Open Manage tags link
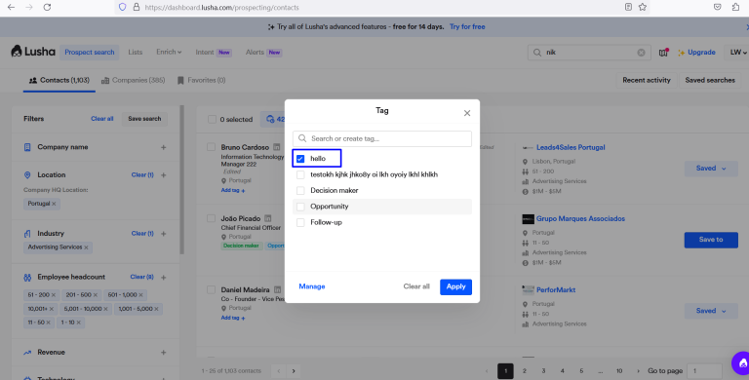Image resolution: width=749 pixels, height=380 pixels. pos(312,286)
